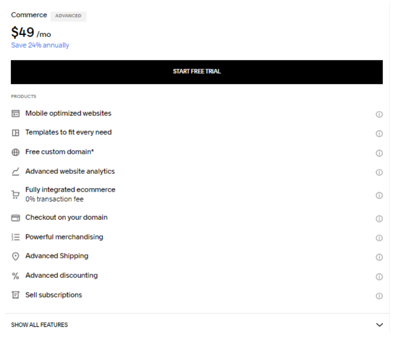Image resolution: width=394 pixels, height=339 pixels.
Task: Click the shopping cart ecommerce icon
Action: click(x=15, y=195)
